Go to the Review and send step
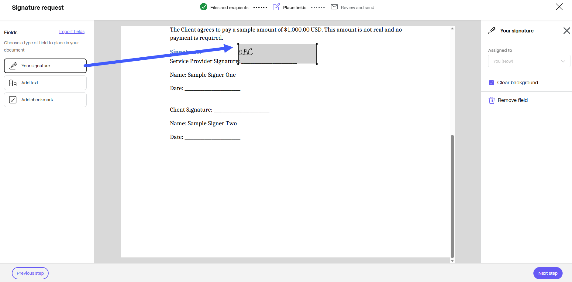 pos(357,7)
